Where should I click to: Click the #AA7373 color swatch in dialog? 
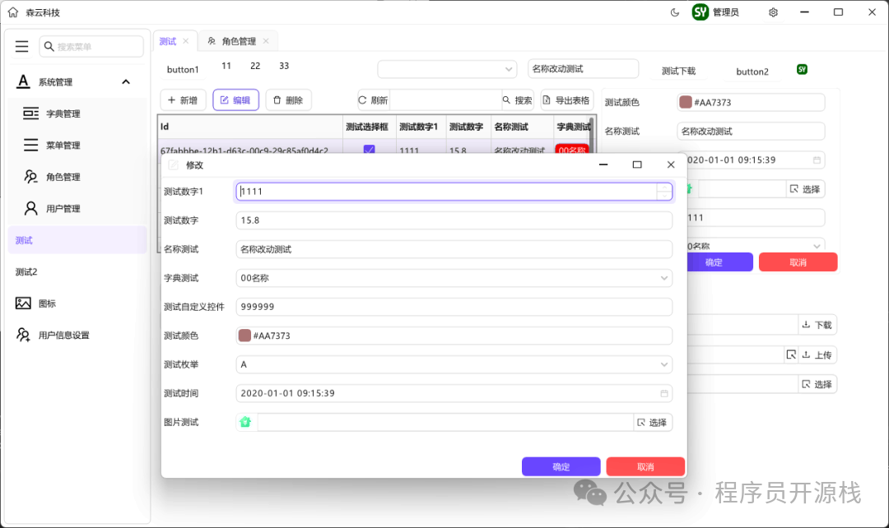(244, 336)
